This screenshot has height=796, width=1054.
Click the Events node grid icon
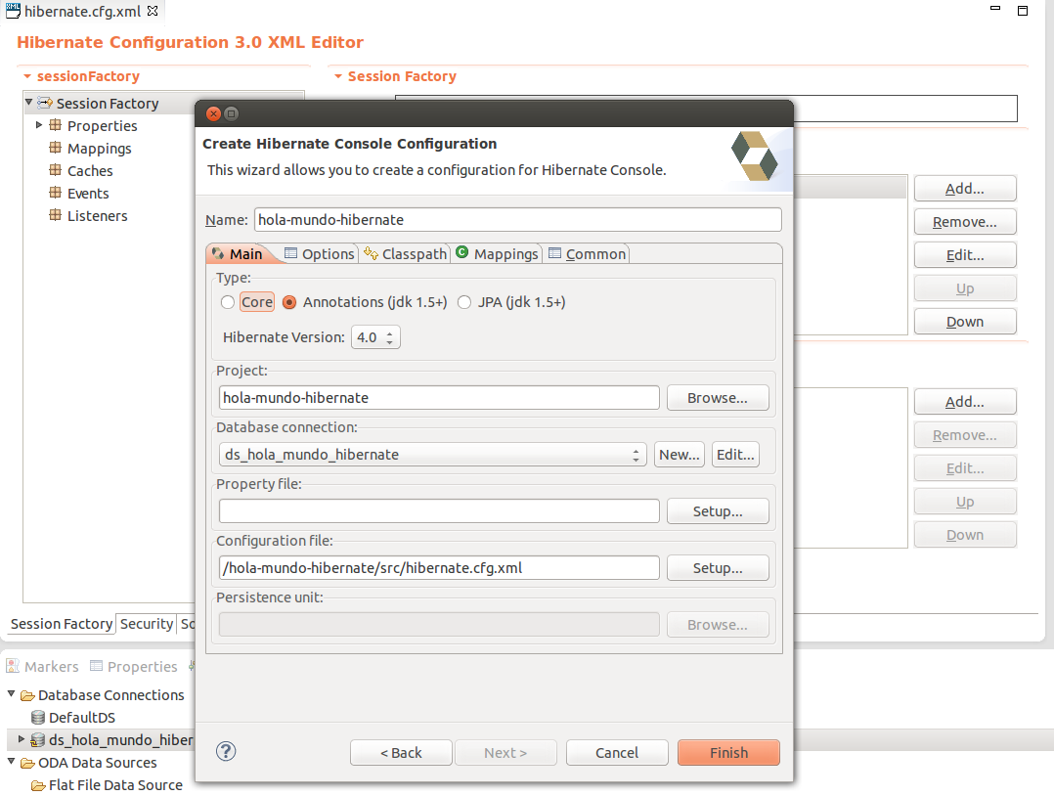[x=55, y=193]
